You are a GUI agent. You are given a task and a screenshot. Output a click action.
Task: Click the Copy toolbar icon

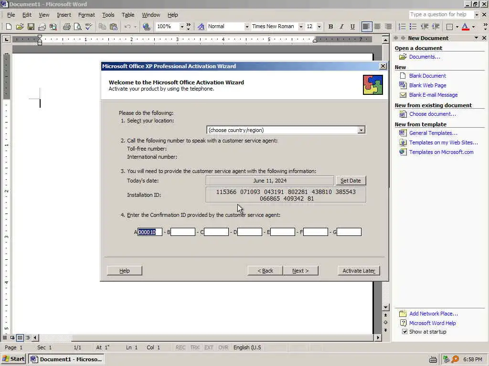tap(102, 27)
